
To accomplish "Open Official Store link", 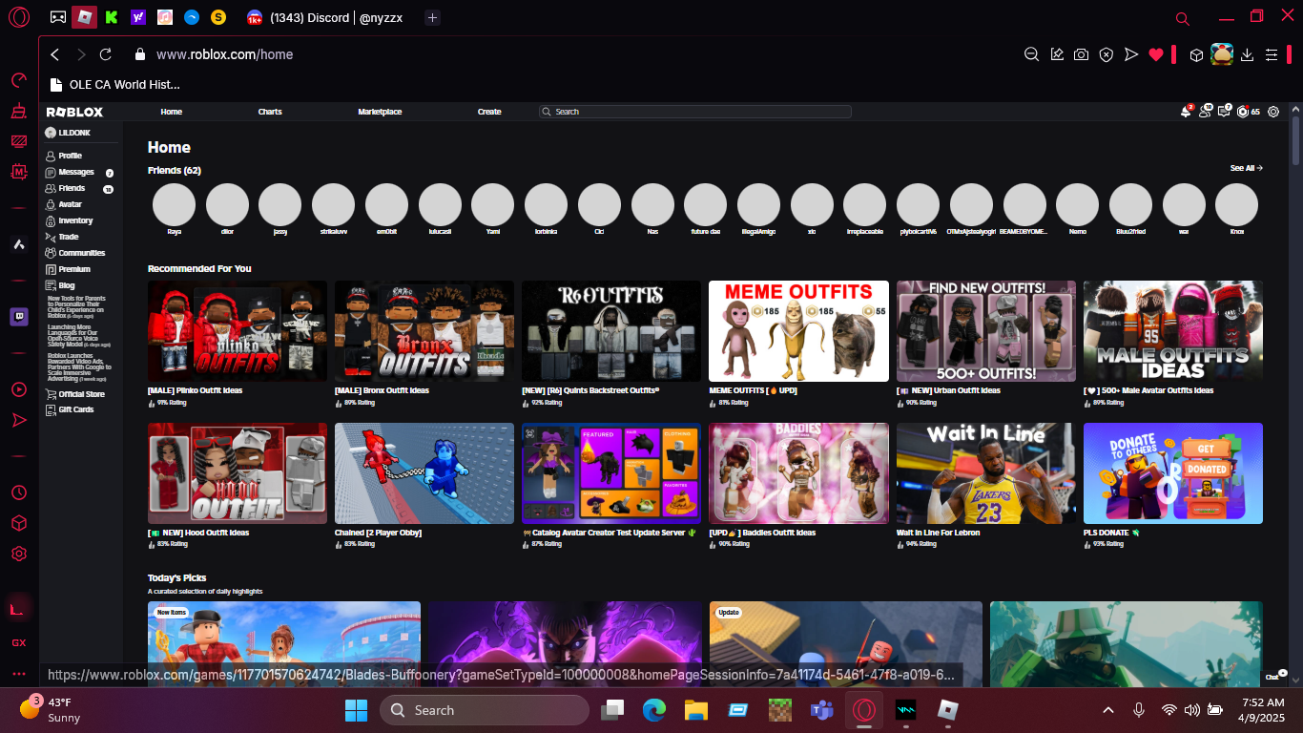I will pyautogui.click(x=81, y=394).
